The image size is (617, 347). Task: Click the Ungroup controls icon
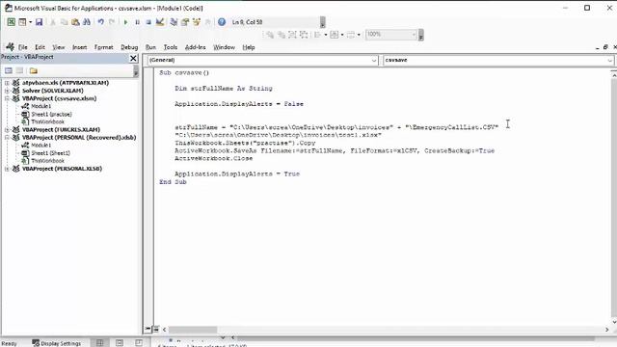304,35
